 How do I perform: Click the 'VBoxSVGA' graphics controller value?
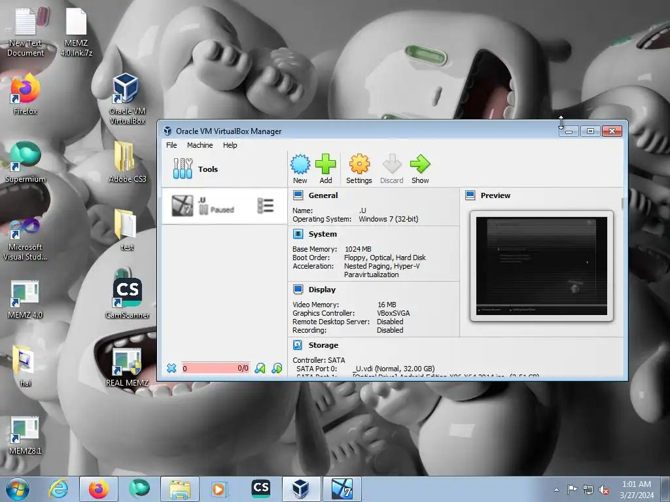point(393,313)
